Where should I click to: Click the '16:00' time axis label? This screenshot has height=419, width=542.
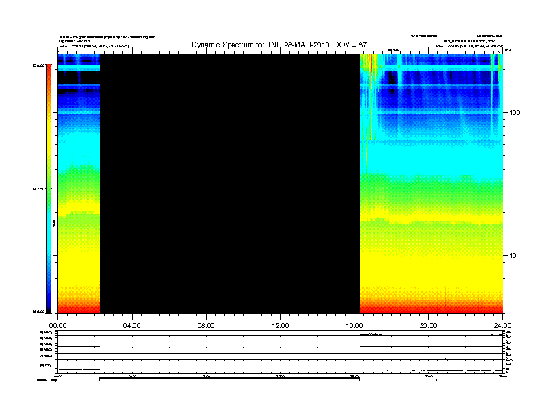[354, 326]
